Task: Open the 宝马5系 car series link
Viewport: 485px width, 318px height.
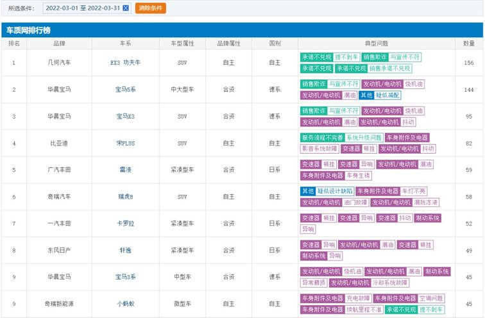Action: click(125, 90)
